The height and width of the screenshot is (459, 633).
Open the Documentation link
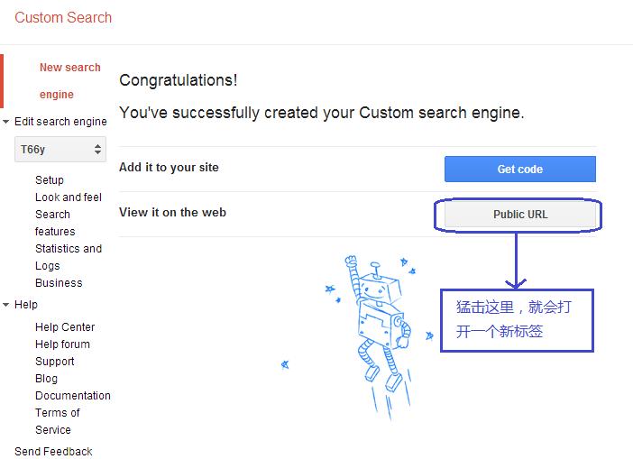coord(73,396)
